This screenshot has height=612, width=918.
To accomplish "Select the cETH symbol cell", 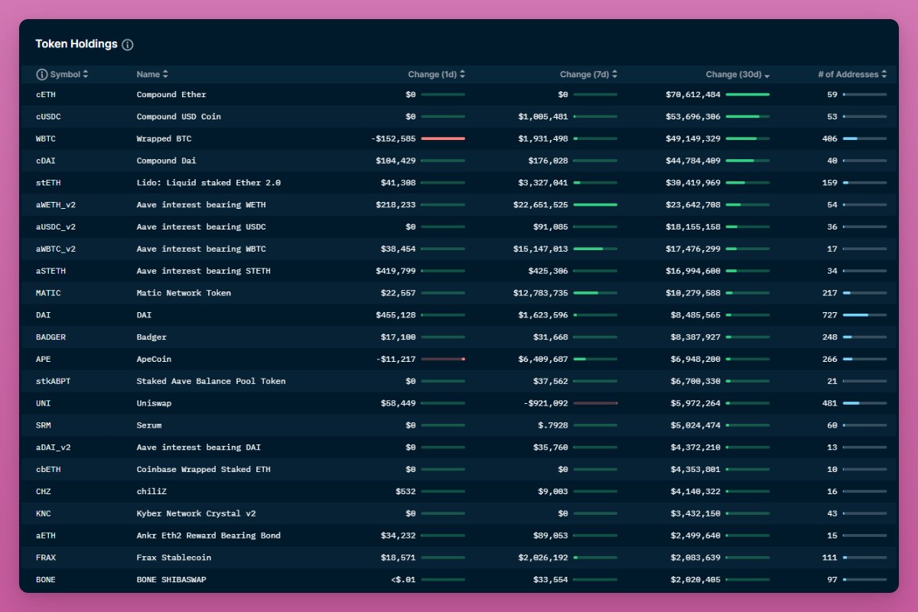I will 46,95.
